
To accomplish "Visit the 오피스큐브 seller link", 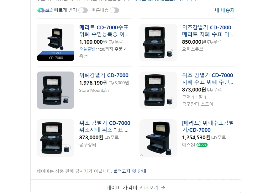I will (x=192, y=49).
